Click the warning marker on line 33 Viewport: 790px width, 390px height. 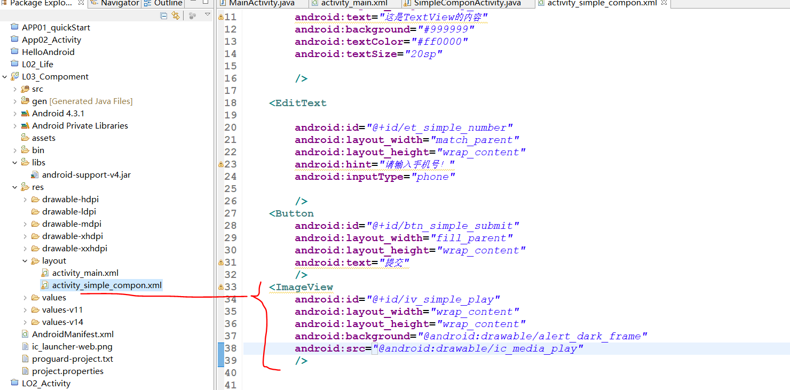click(220, 287)
